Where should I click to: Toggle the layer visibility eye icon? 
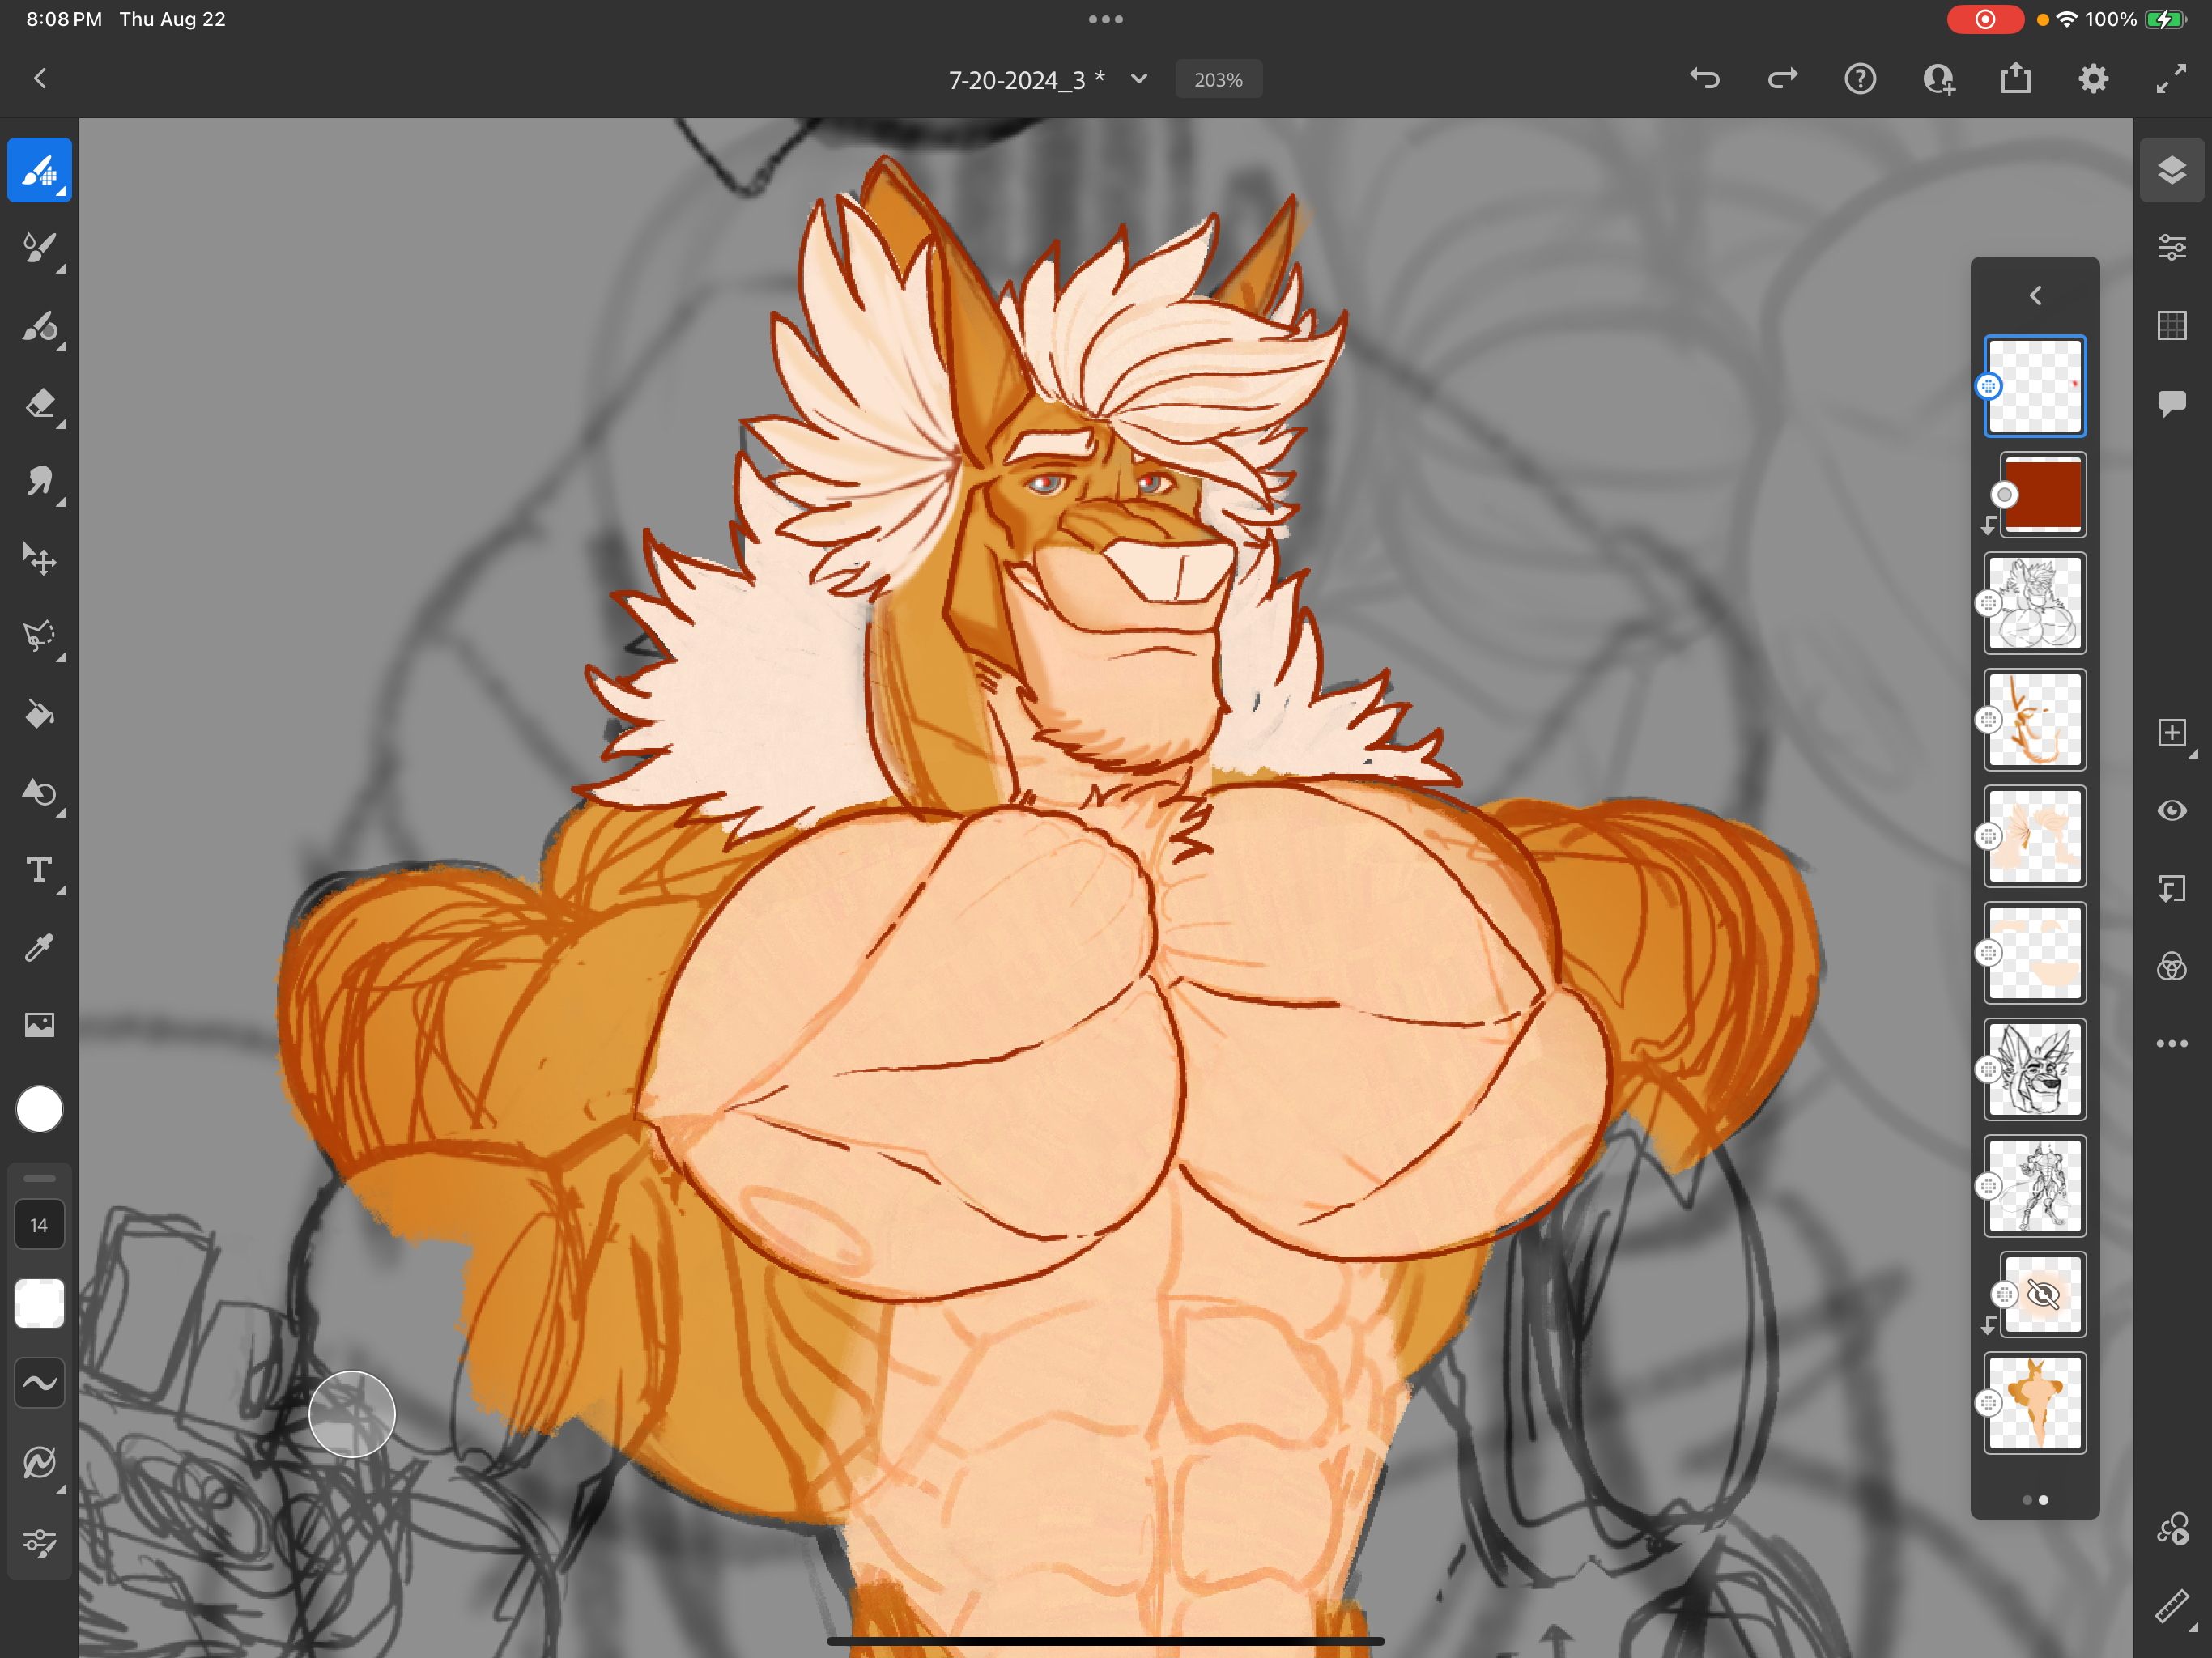pyautogui.click(x=2171, y=810)
